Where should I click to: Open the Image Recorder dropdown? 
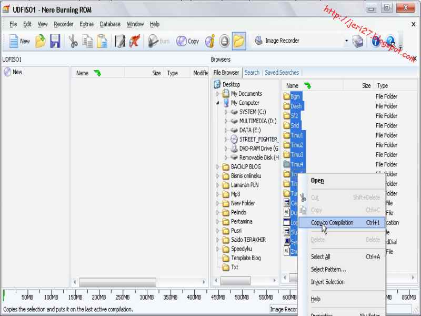point(346,41)
